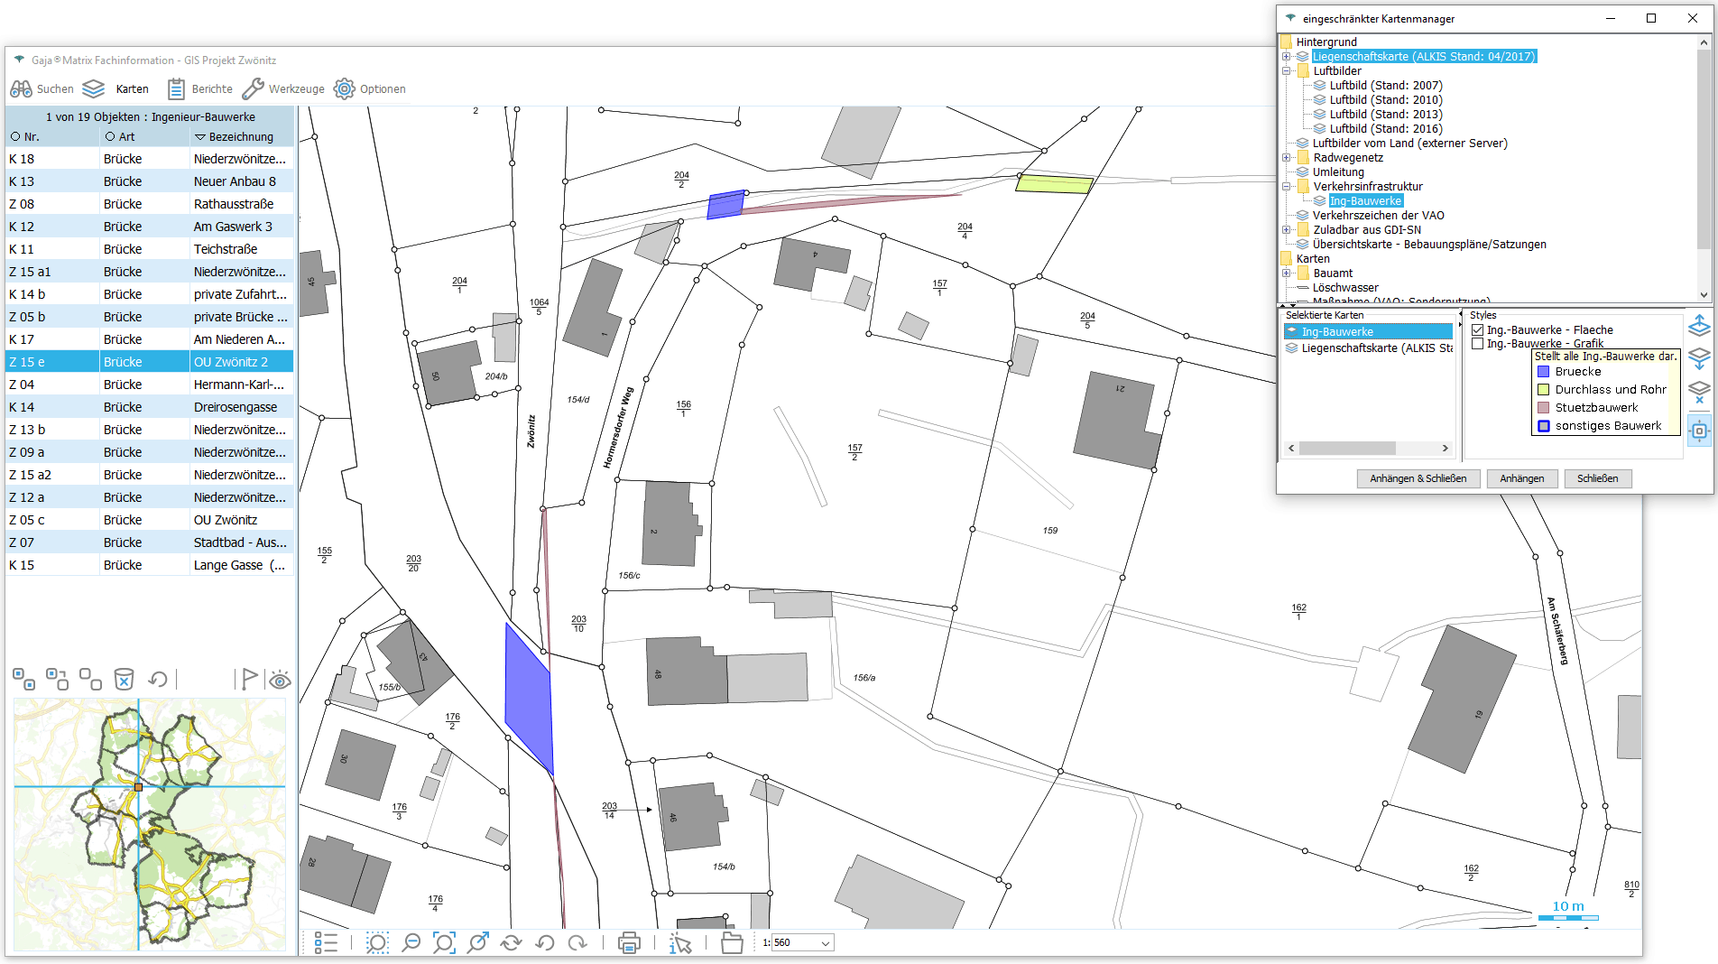Click the Anhängen & Schließen button

coord(1418,478)
